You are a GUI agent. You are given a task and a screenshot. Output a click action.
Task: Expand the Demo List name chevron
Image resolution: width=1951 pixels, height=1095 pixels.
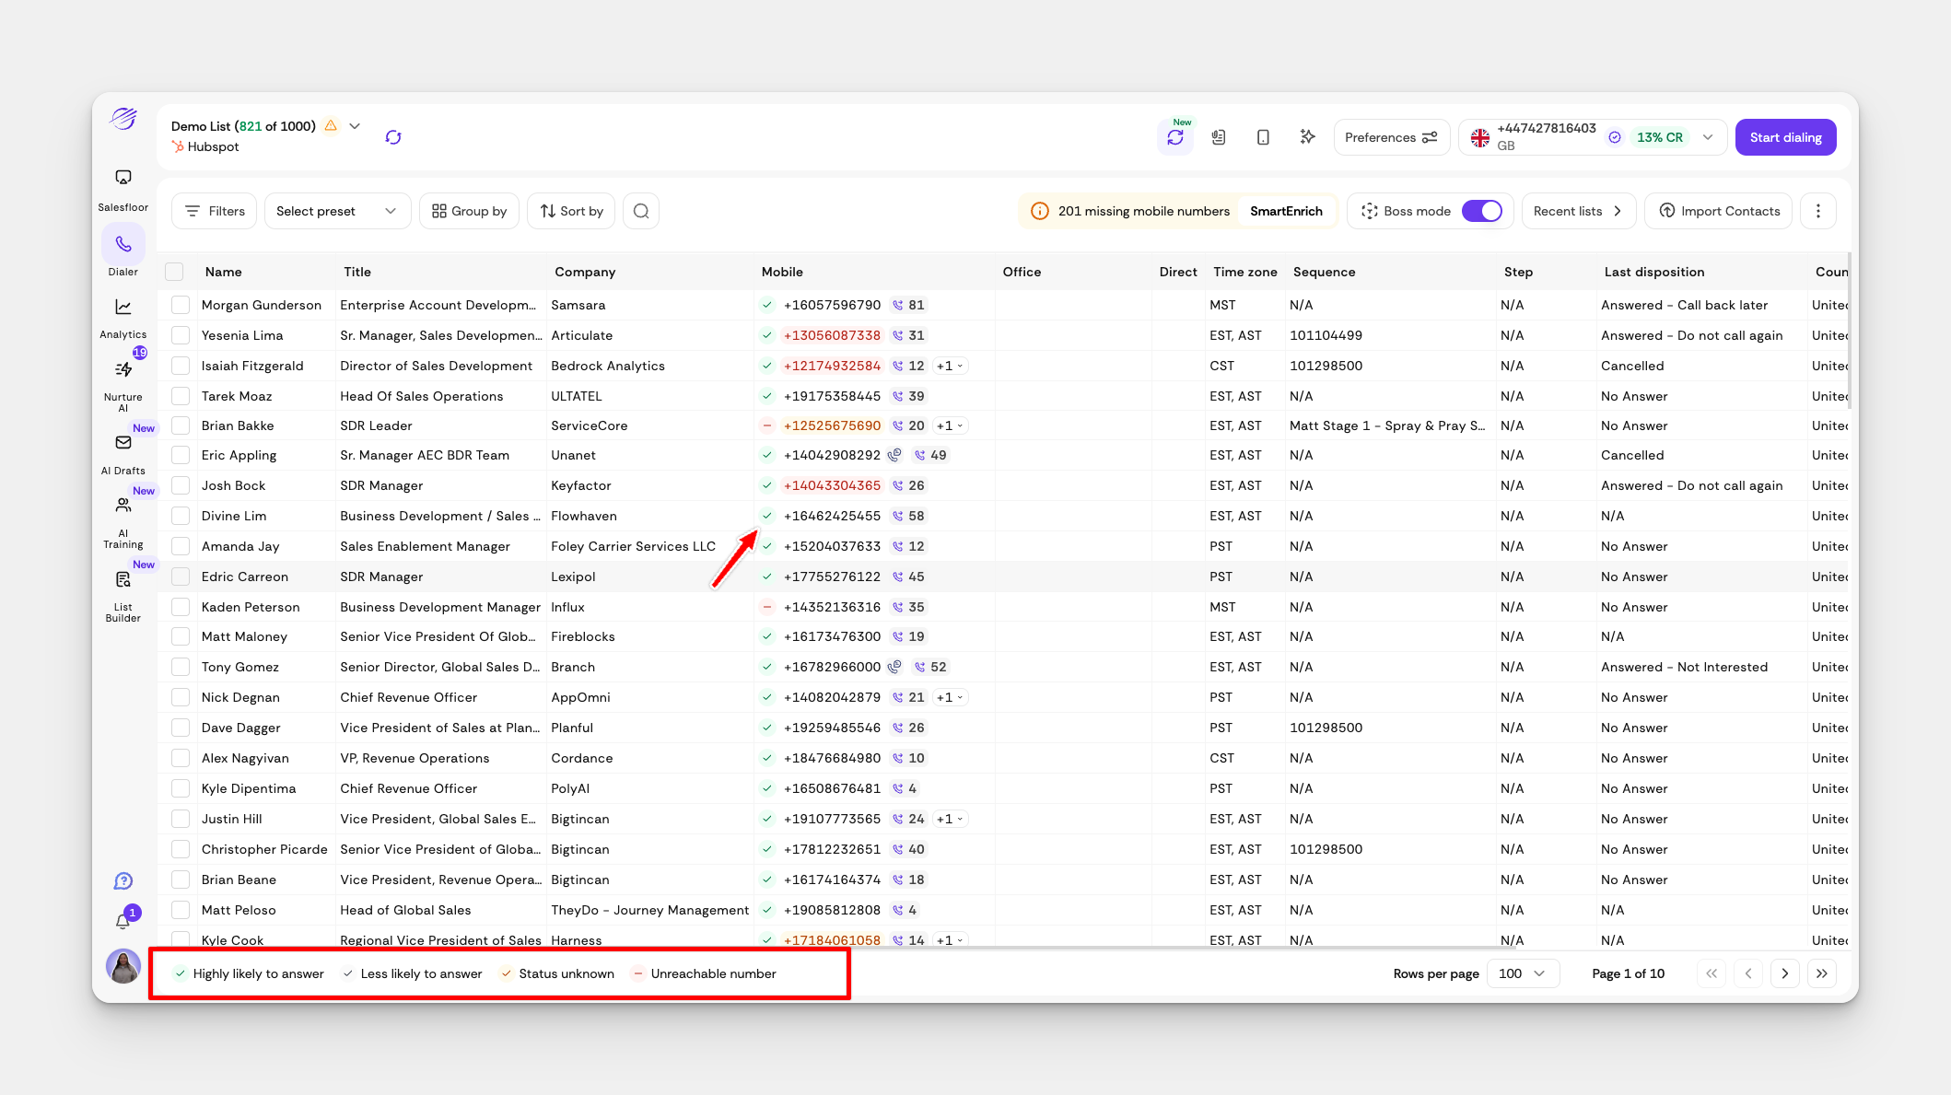pyautogui.click(x=355, y=126)
